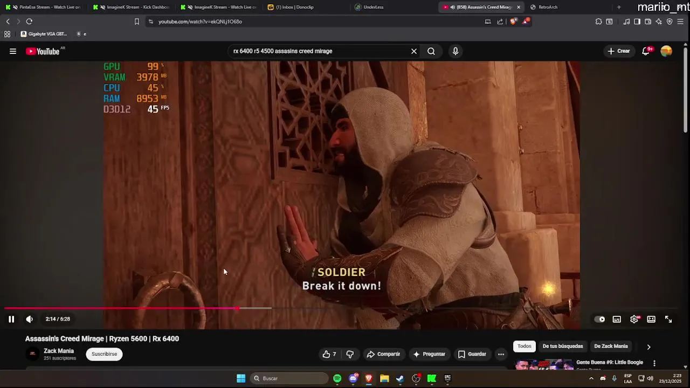Image resolution: width=690 pixels, height=388 pixels.
Task: Show more filter chips with arrow
Action: tap(648, 347)
